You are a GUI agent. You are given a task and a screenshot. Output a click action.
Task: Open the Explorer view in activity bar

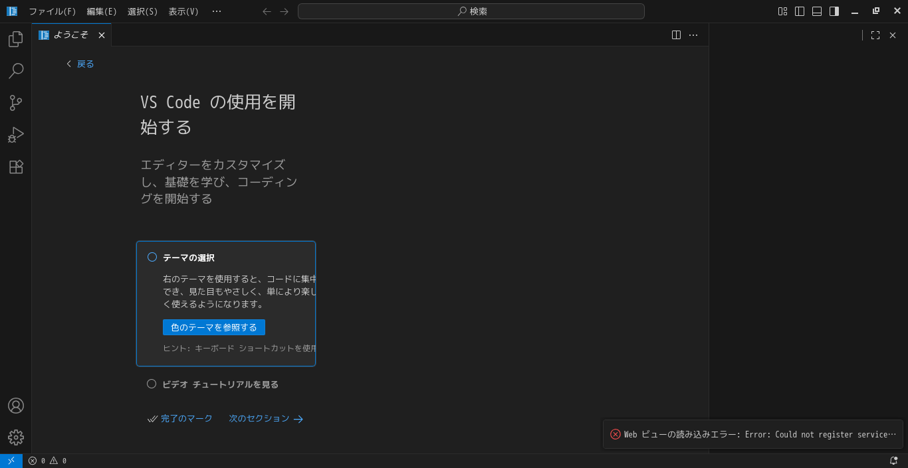[16, 39]
